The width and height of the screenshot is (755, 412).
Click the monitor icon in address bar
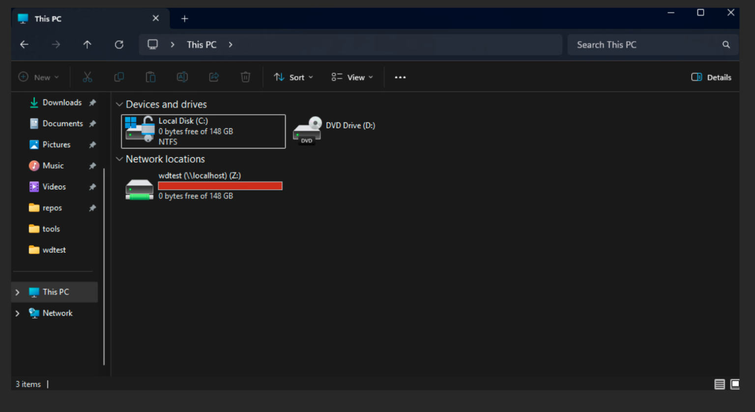153,45
